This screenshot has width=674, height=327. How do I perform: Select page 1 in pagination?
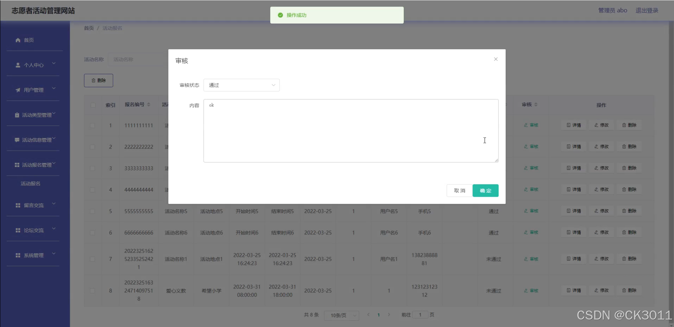pos(378,315)
